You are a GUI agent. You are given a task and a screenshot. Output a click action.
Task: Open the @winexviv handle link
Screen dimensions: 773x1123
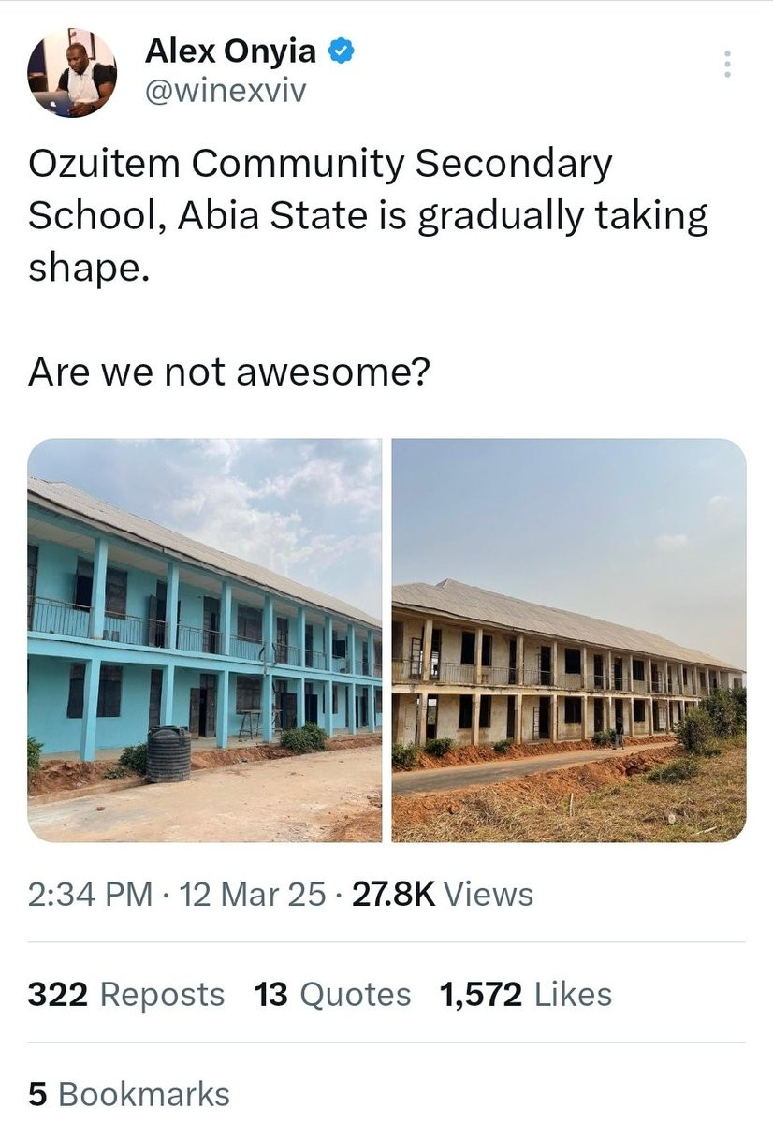[x=226, y=91]
